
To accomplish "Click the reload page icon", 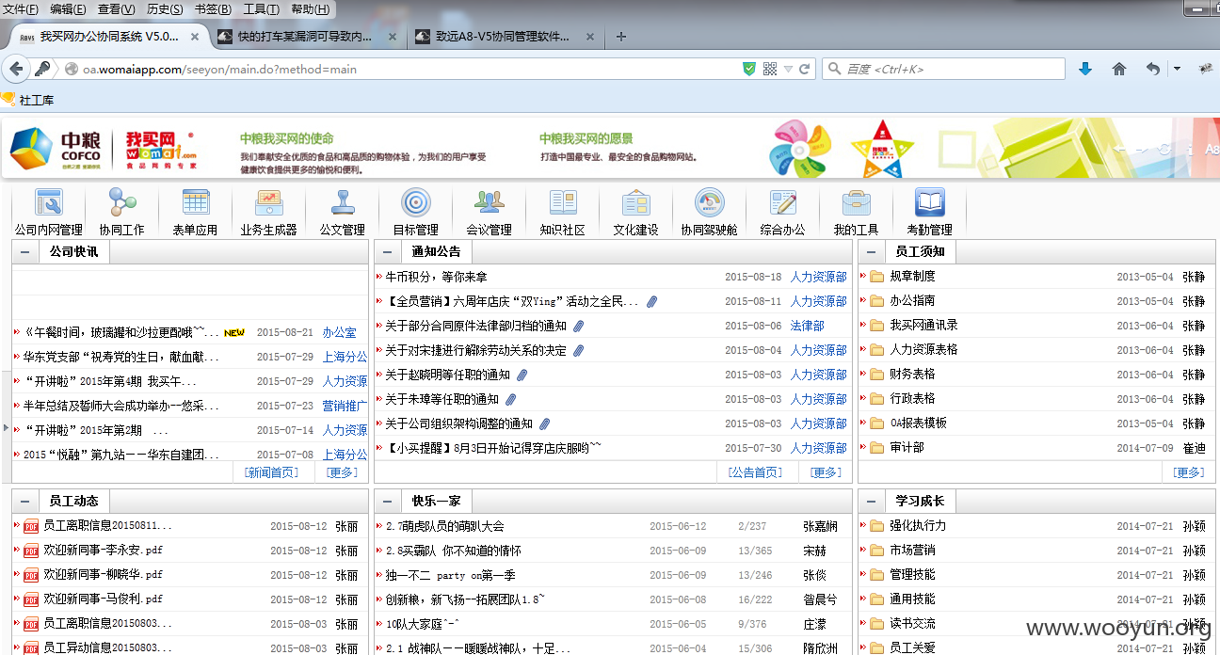I will click(x=804, y=69).
